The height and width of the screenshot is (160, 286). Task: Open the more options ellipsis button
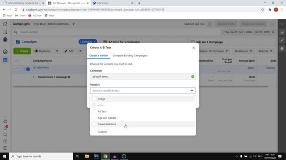pyautogui.click(x=273, y=24)
